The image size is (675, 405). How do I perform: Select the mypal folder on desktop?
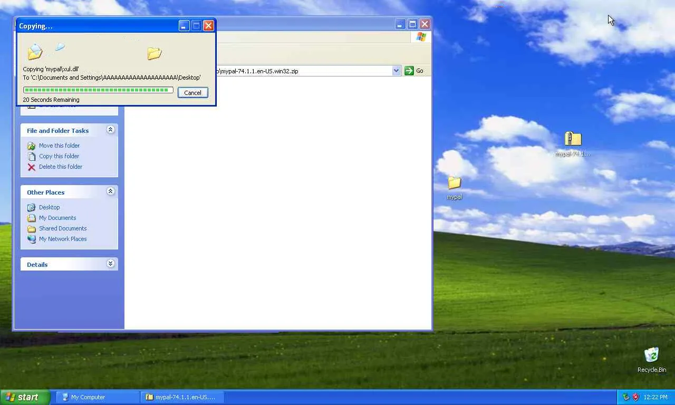click(454, 187)
